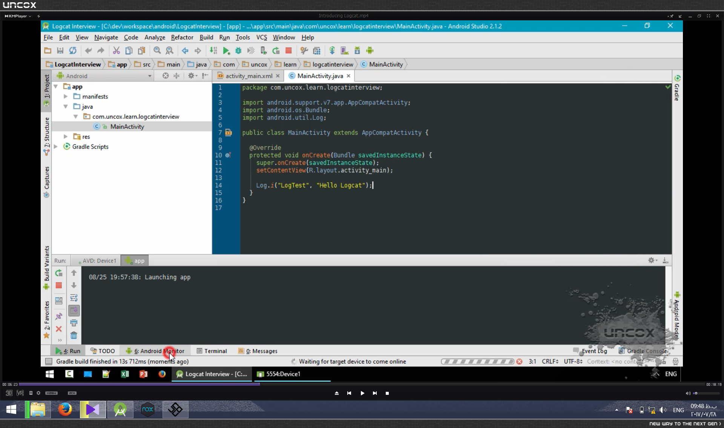Click the red Stop icon in the main toolbar

pyautogui.click(x=288, y=51)
